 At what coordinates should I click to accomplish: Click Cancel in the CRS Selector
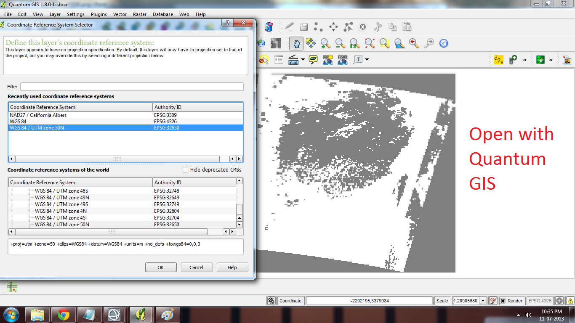pyautogui.click(x=197, y=267)
